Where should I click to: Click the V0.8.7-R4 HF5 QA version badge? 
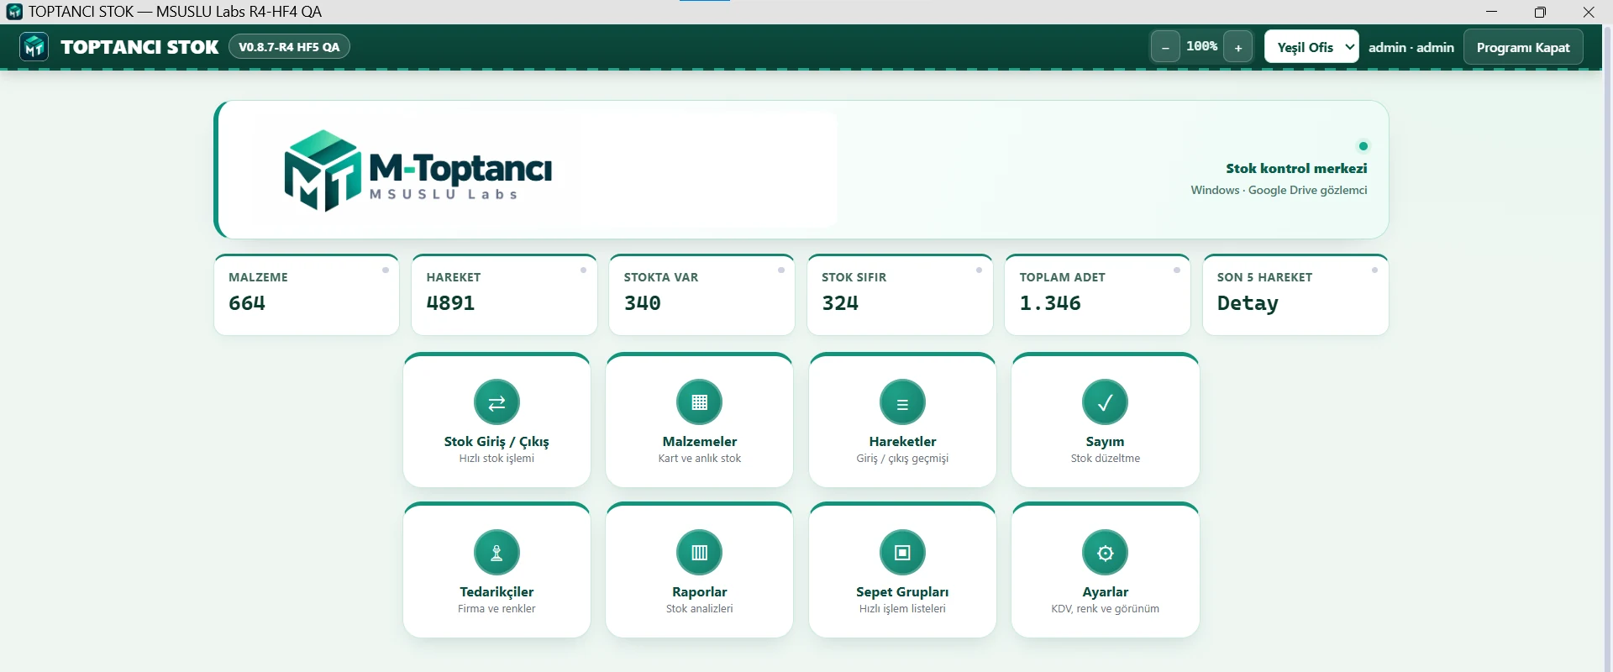(x=289, y=47)
